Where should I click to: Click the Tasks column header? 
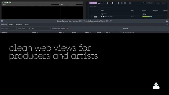tap(102, 11)
